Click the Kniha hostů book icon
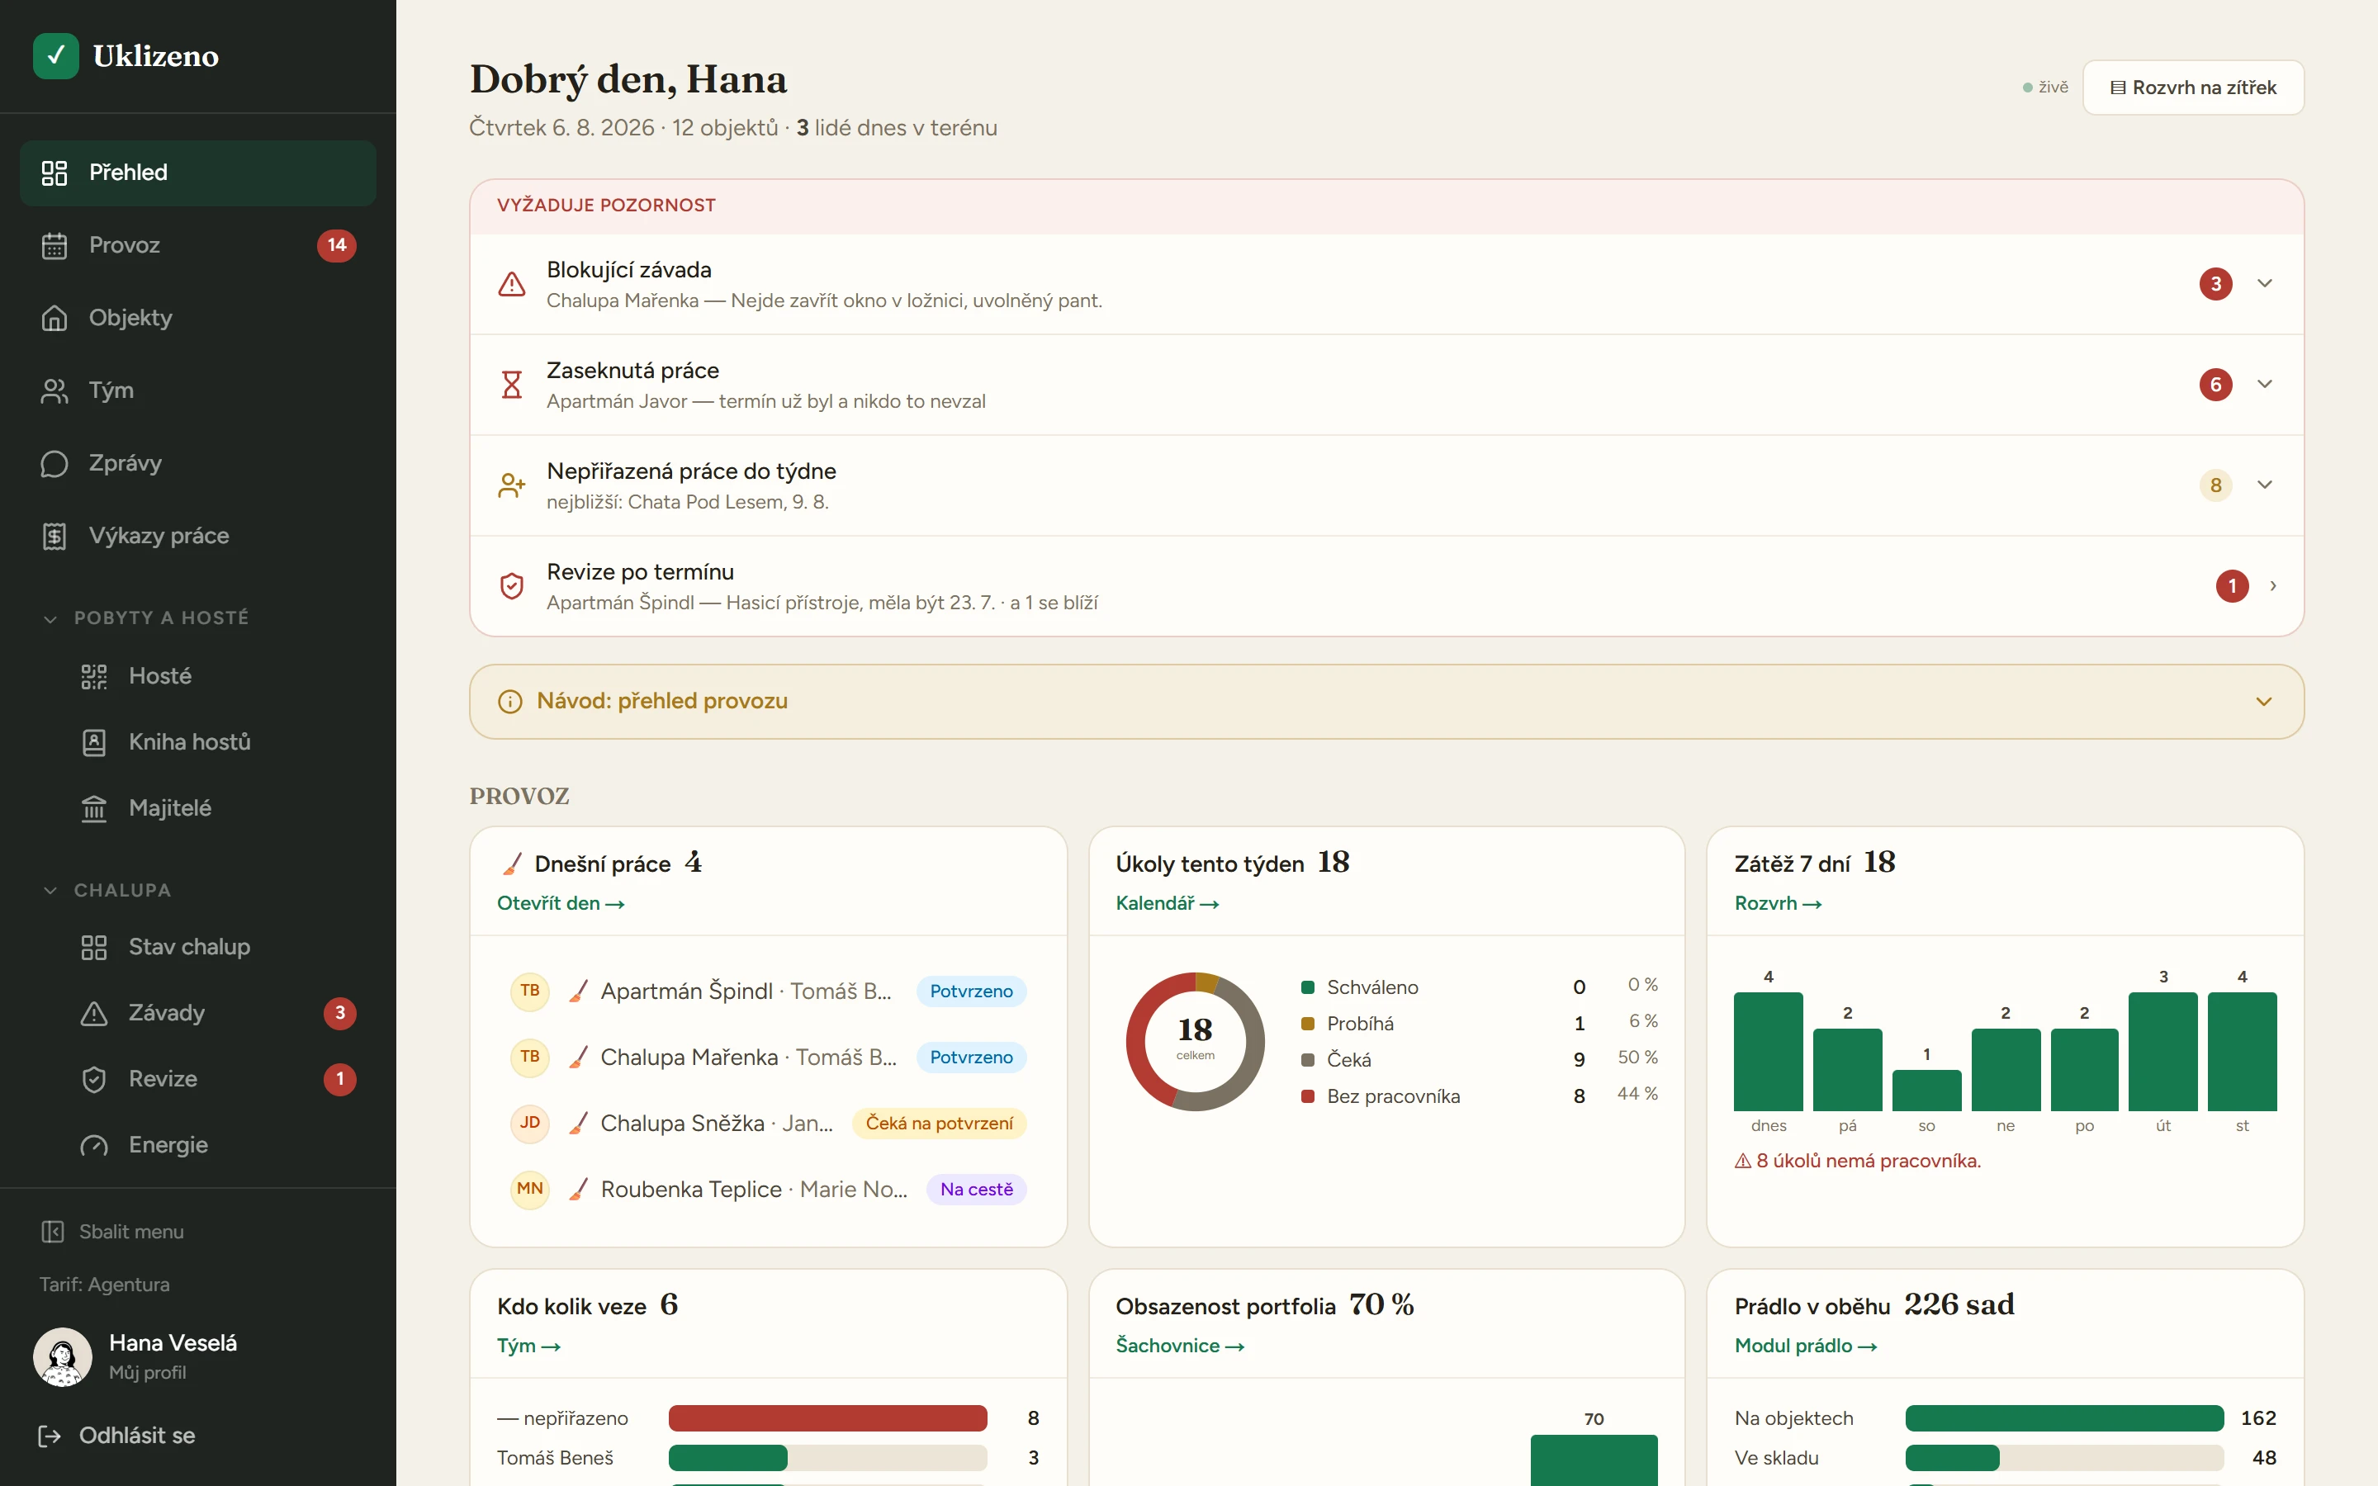Image resolution: width=2378 pixels, height=1486 pixels. tap(93, 742)
